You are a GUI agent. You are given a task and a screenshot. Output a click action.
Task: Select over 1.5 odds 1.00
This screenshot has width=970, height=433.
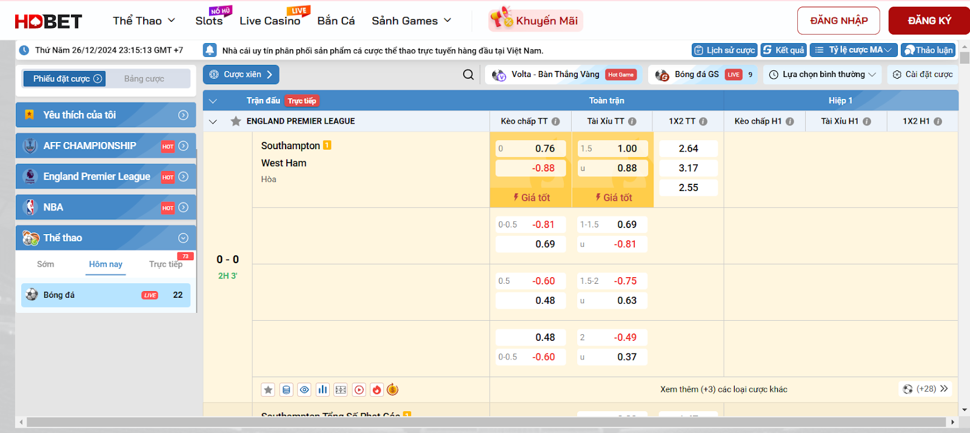[612, 149]
